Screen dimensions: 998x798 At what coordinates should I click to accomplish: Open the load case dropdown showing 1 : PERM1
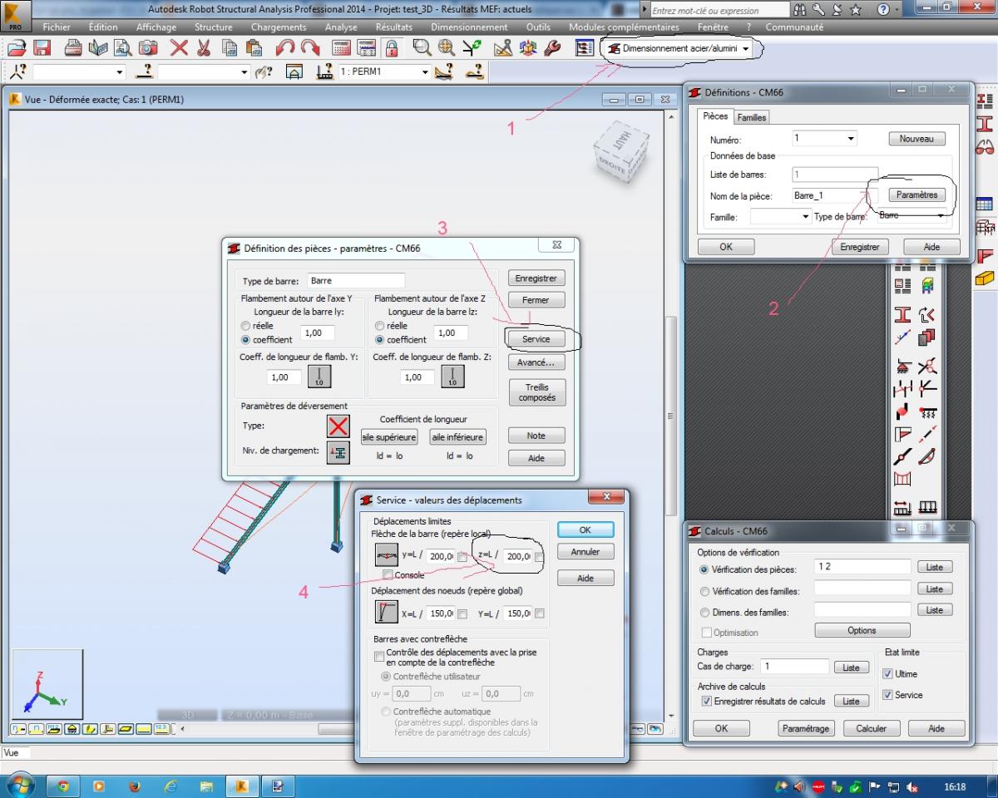coord(425,72)
